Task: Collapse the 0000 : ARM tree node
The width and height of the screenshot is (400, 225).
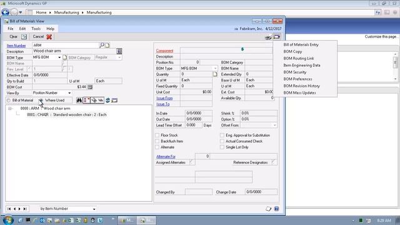Action: pyautogui.click(x=10, y=108)
